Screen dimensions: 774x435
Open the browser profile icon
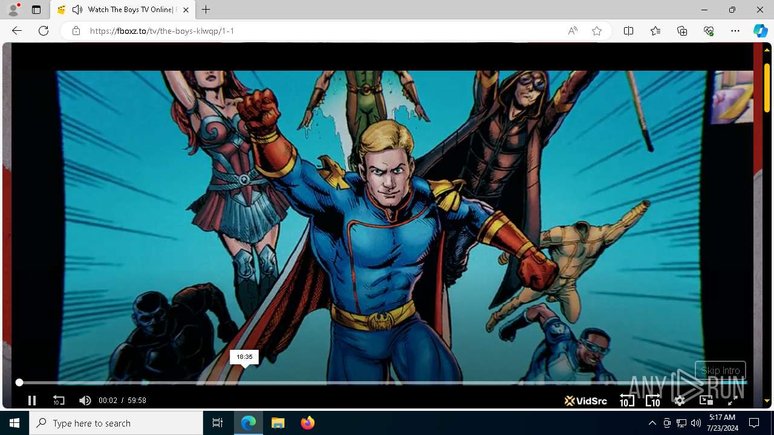[13, 10]
